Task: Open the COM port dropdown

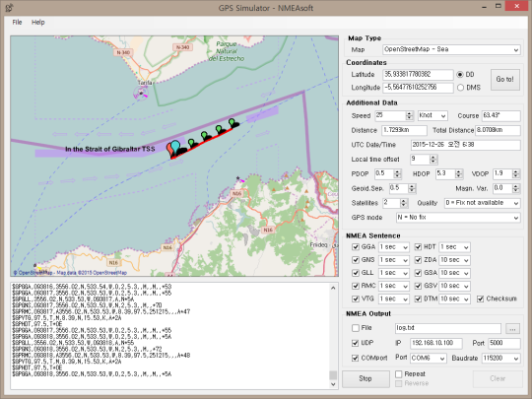Action: [x=429, y=359]
